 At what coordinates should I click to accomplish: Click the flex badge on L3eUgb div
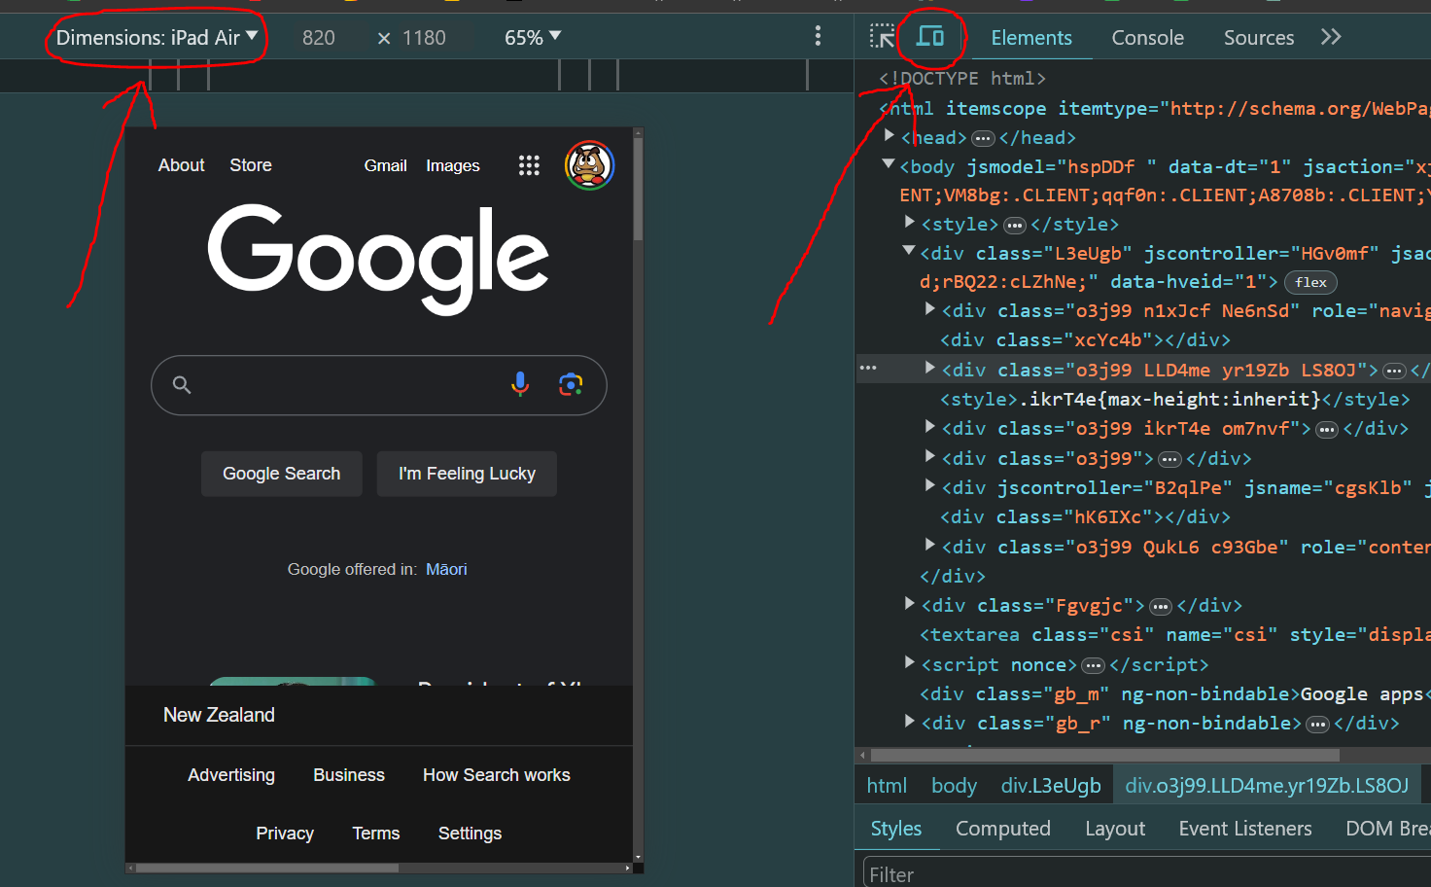[1310, 282]
